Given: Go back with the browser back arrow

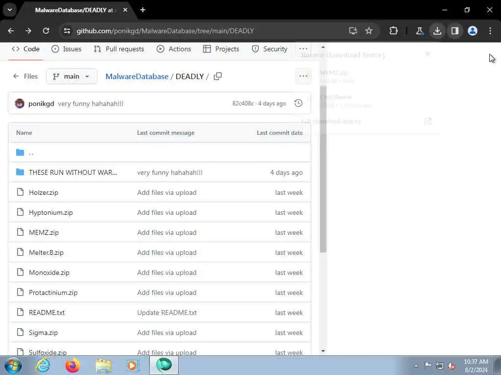Looking at the screenshot, I should click(11, 31).
